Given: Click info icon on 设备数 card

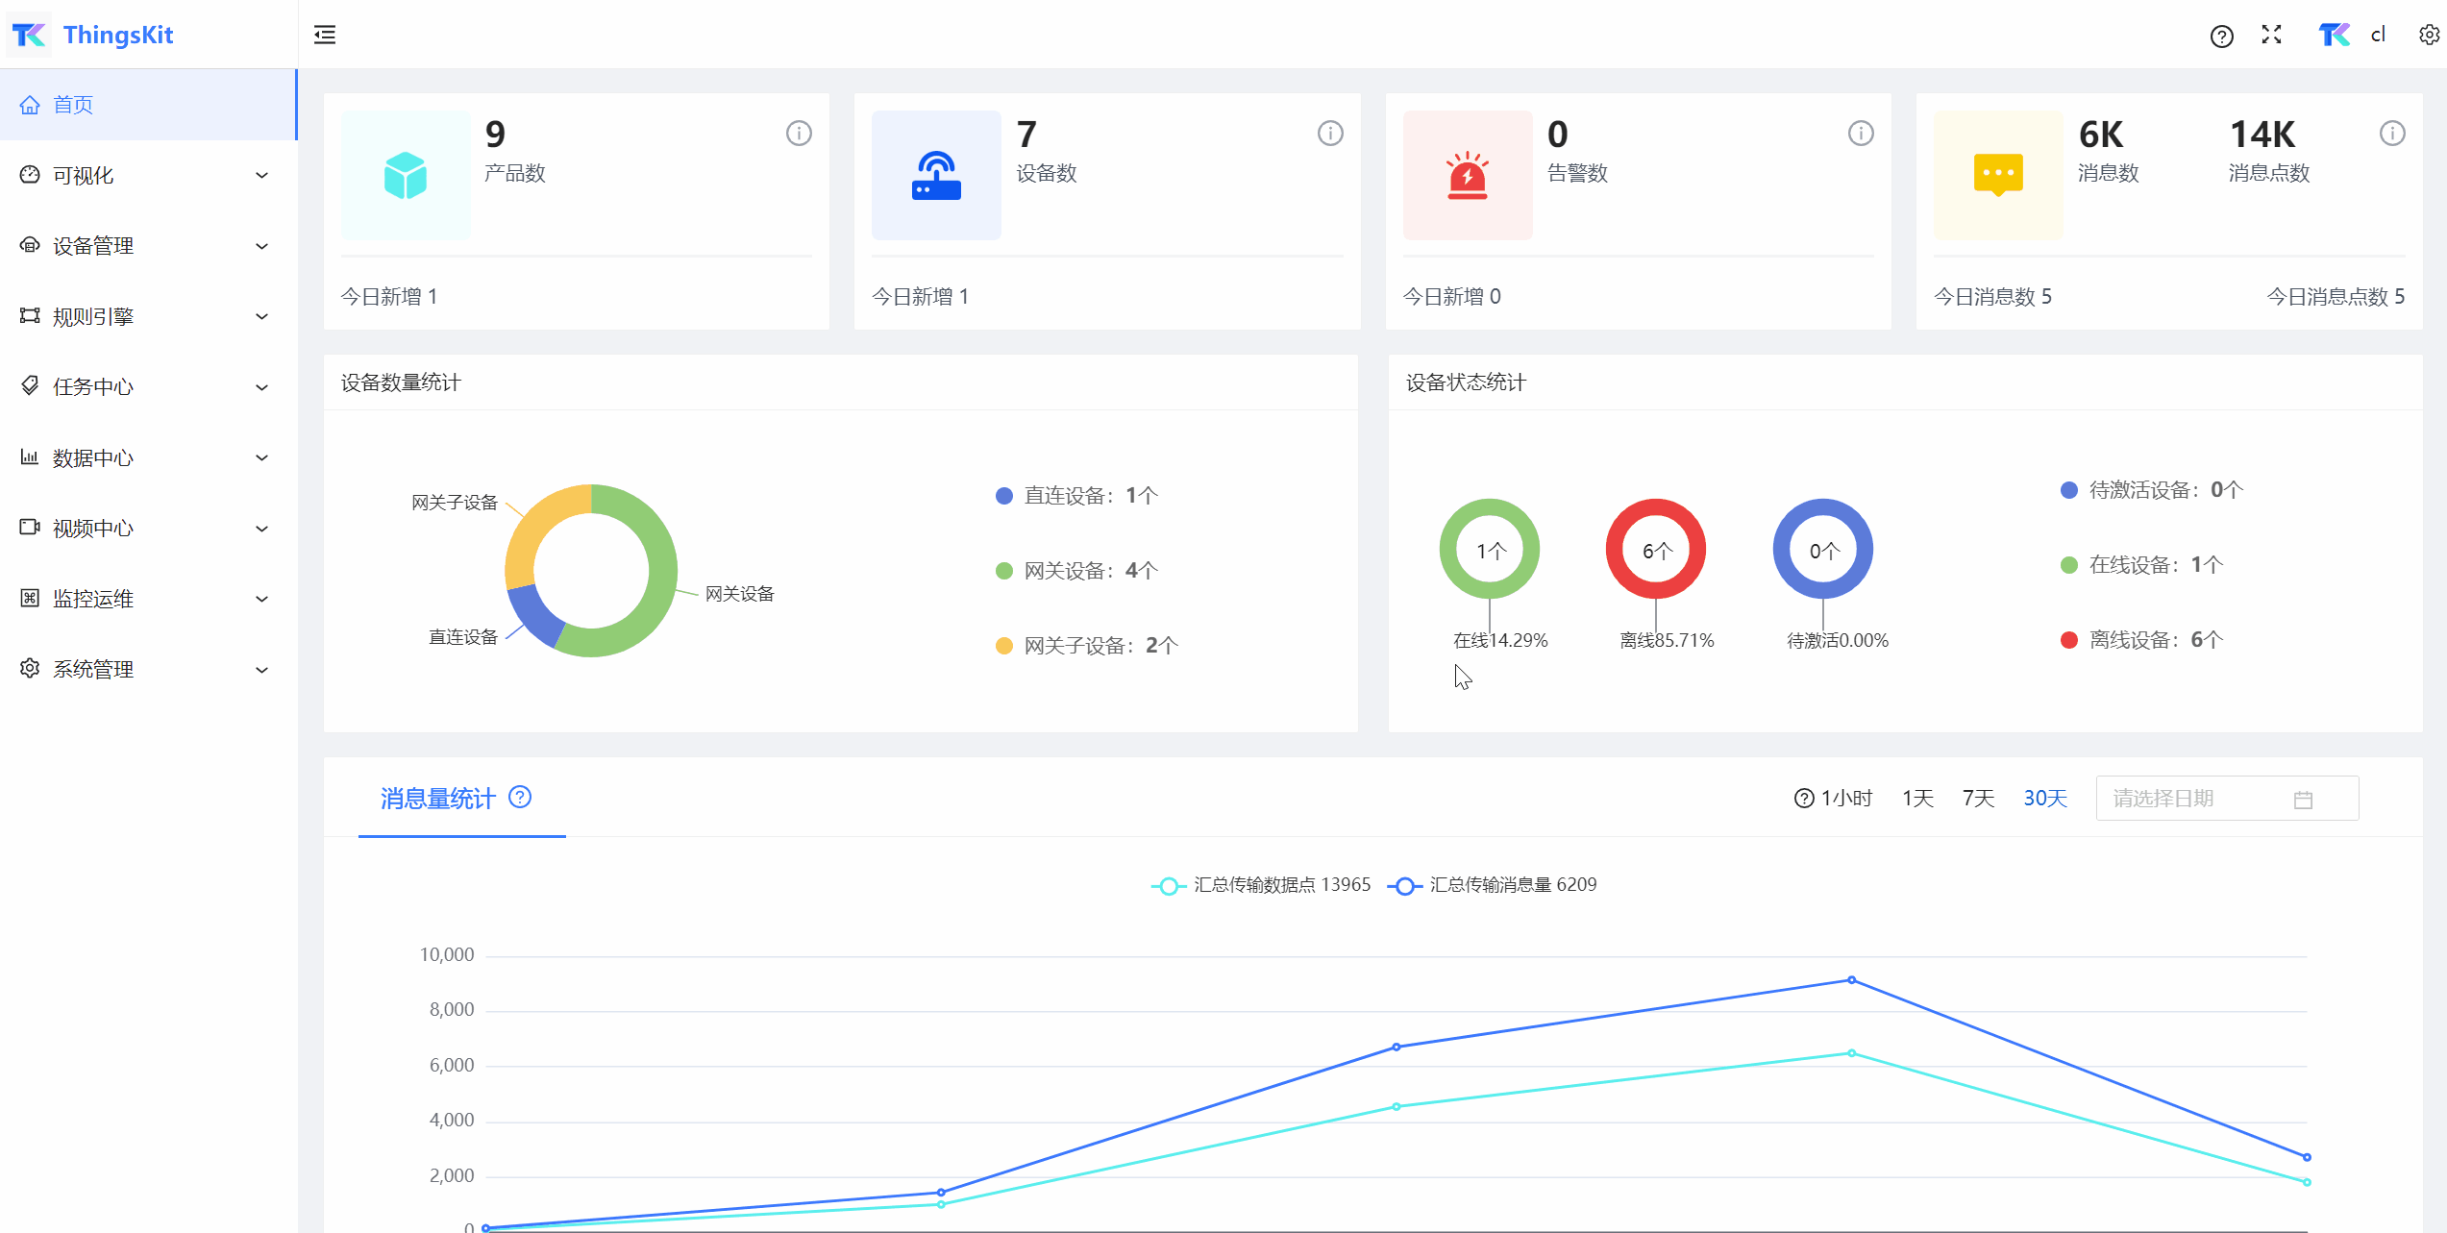Looking at the screenshot, I should (1330, 134).
